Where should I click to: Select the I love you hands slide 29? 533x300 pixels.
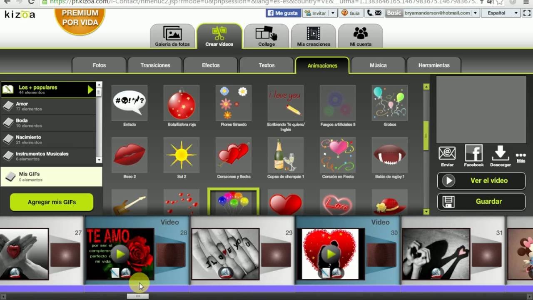[x=225, y=254]
